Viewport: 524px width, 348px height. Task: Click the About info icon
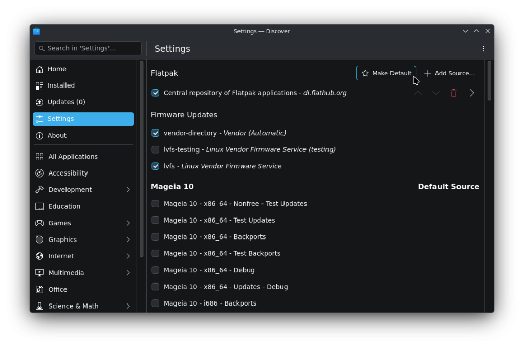tap(39, 136)
